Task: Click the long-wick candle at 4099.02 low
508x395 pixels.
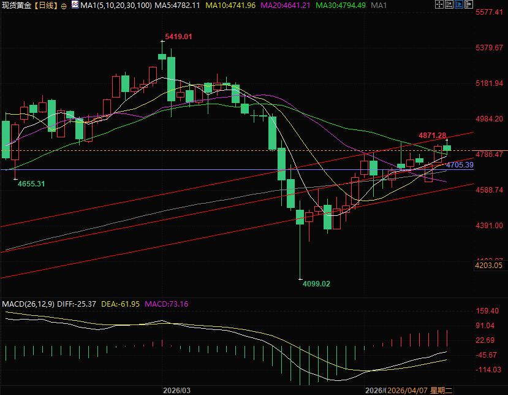Action: coord(300,240)
